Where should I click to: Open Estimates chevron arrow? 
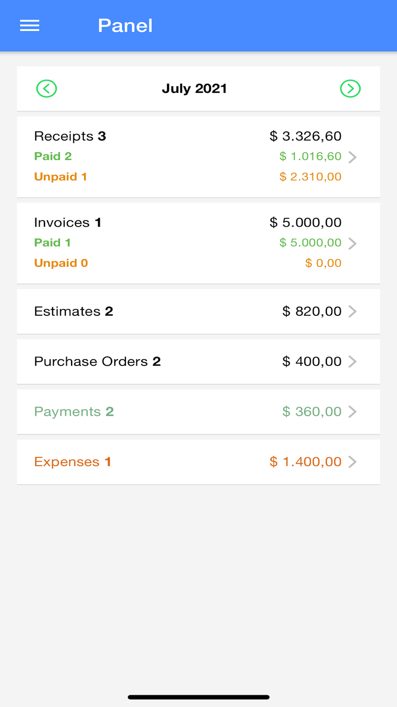point(353,311)
